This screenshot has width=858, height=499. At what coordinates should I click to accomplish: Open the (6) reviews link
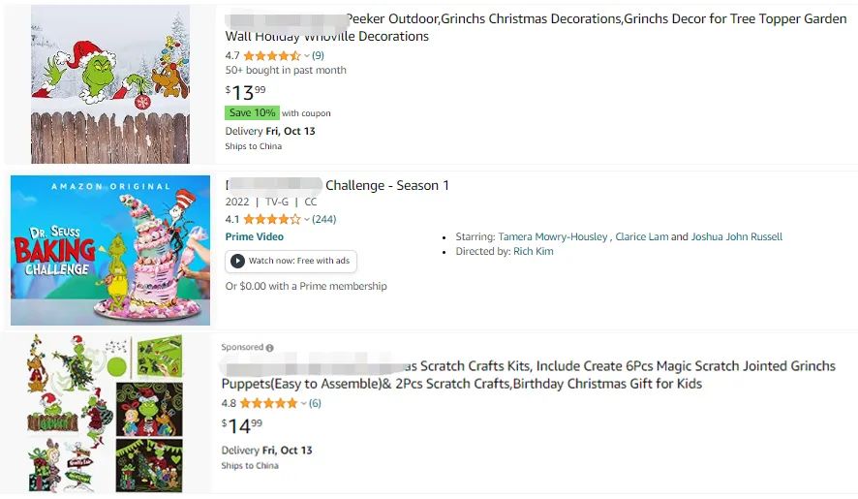(x=315, y=403)
